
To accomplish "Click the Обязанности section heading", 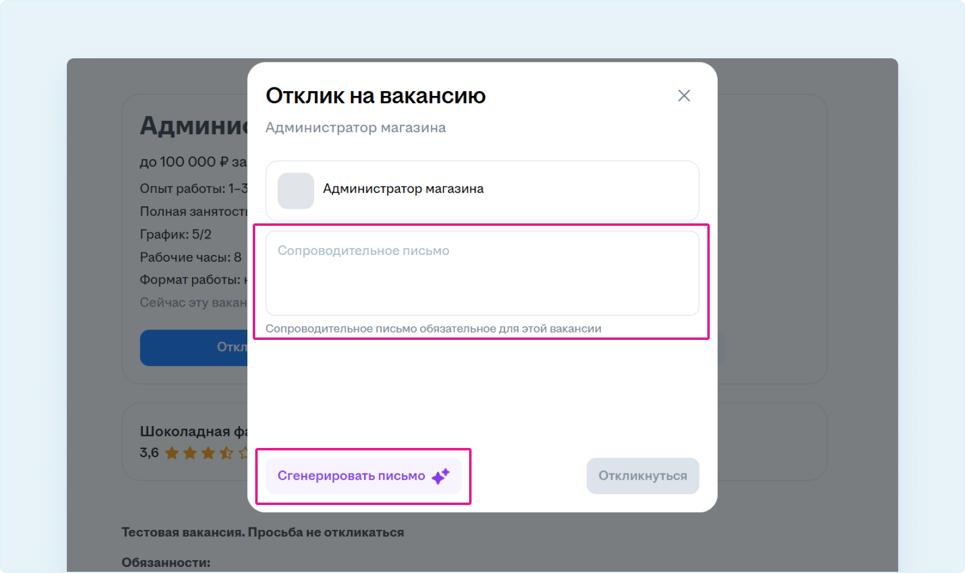I will 166,563.
